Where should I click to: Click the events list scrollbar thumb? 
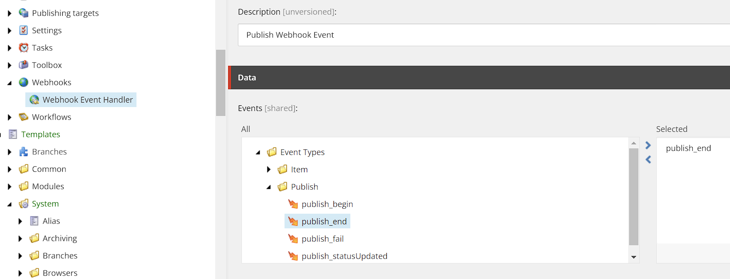coord(634,197)
